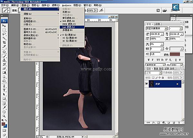The image size is (193, 138).
Task: Select the Rectangular Marquee tool
Action: tap(5, 30)
